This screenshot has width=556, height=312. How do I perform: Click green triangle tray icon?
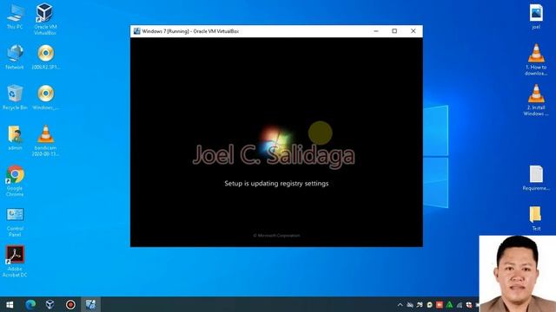click(x=449, y=304)
